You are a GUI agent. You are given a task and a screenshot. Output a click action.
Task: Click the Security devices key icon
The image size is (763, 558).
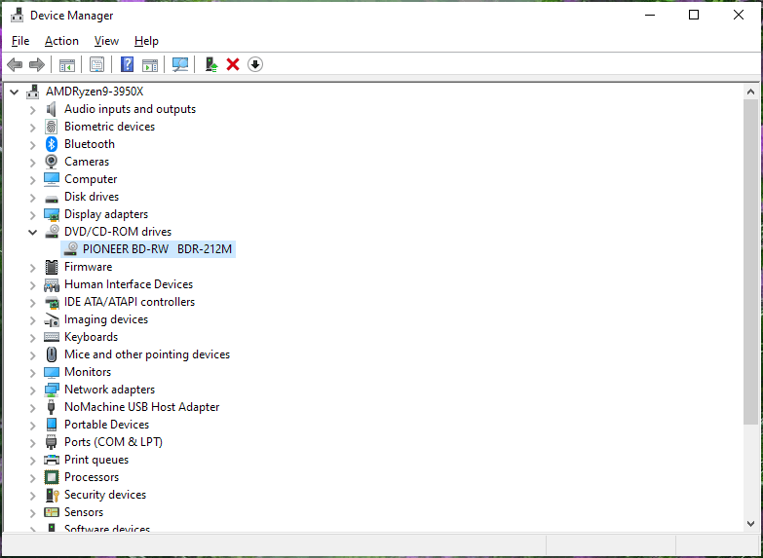52,495
